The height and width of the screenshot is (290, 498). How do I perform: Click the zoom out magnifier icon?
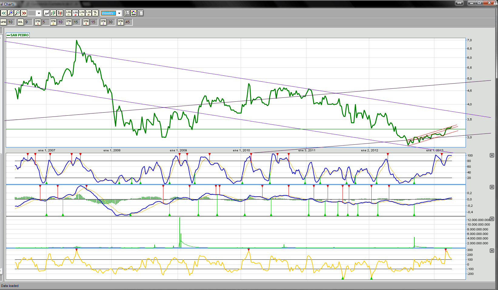pyautogui.click(x=17, y=13)
